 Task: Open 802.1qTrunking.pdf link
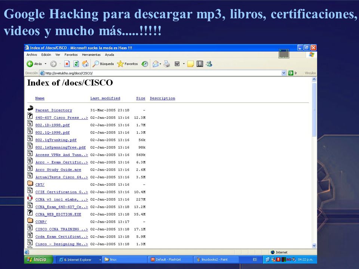pos(56,140)
